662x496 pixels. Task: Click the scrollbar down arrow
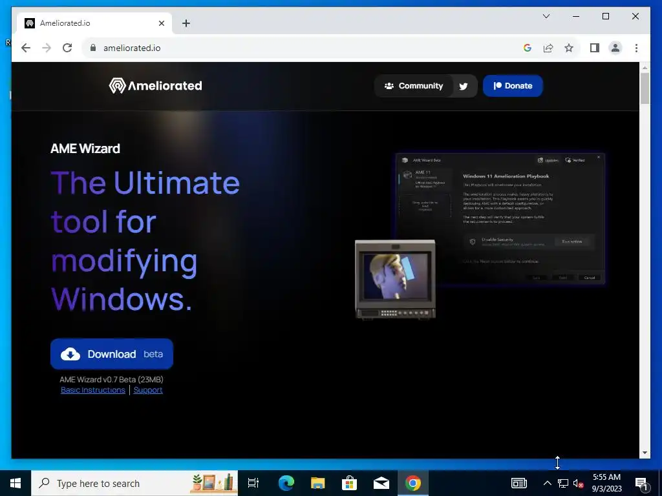coord(645,453)
